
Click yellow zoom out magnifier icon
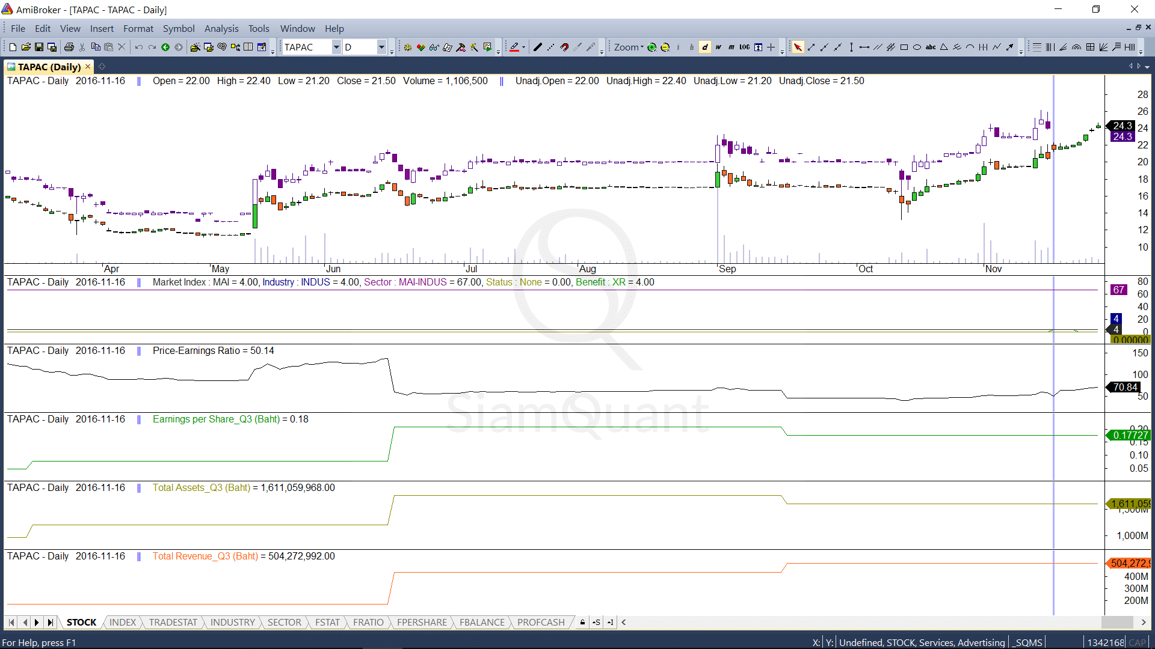(x=665, y=47)
